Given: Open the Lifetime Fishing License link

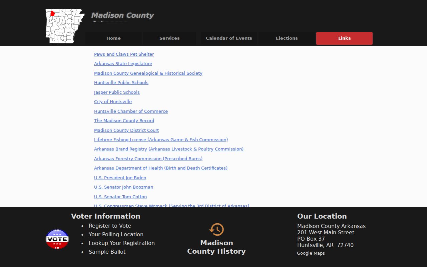Looking at the screenshot, I should 161,140.
